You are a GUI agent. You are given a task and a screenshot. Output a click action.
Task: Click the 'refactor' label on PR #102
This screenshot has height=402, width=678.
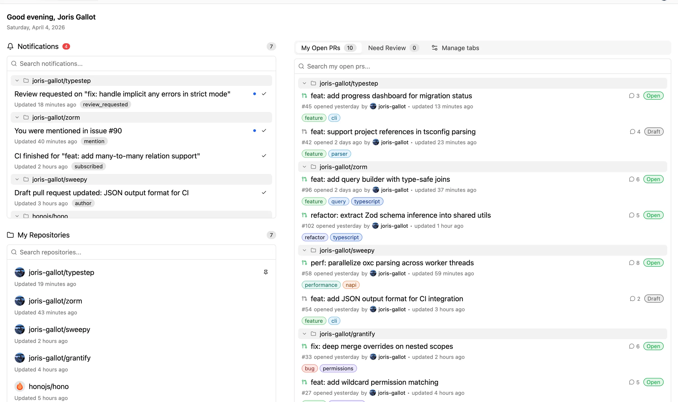tap(315, 238)
